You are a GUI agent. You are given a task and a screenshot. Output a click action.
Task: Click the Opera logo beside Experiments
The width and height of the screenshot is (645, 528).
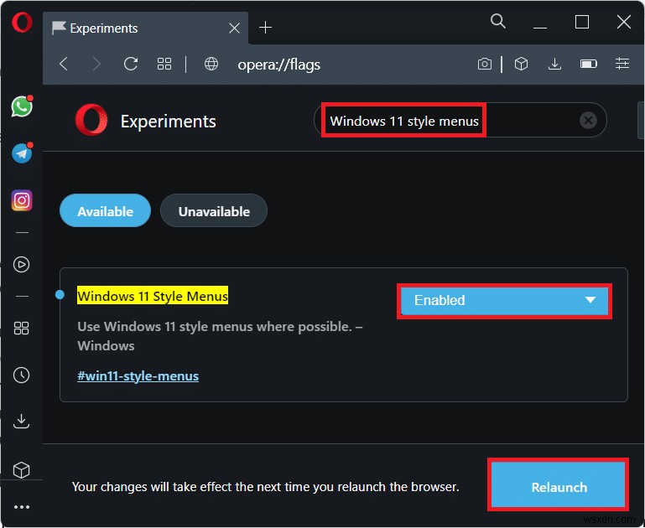[91, 120]
